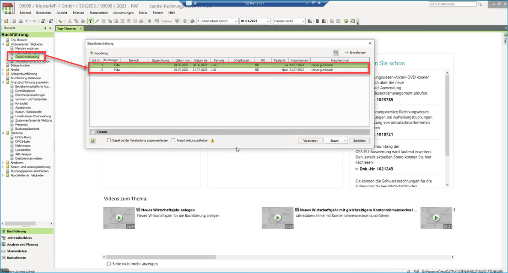Open the Bearbeiten menu
This screenshot has height=273, width=508.
[x=43, y=13]
